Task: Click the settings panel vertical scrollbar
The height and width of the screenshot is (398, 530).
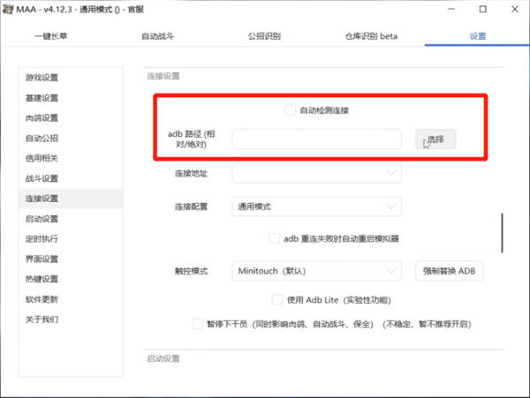Action: click(503, 231)
